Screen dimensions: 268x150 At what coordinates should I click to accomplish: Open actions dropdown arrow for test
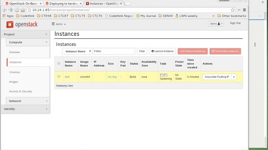[x=234, y=77]
